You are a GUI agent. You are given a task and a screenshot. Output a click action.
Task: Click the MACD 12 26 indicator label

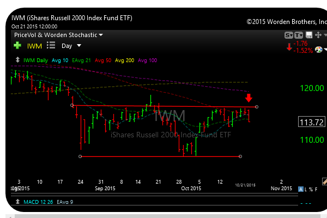[38, 202]
